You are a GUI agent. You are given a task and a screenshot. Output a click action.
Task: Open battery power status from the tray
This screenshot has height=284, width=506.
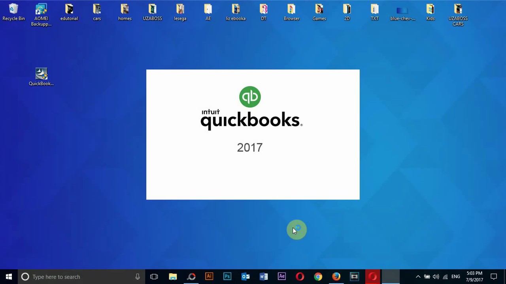coord(427,277)
